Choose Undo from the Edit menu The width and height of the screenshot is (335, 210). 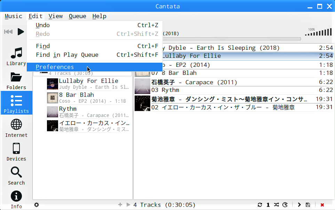coord(95,25)
